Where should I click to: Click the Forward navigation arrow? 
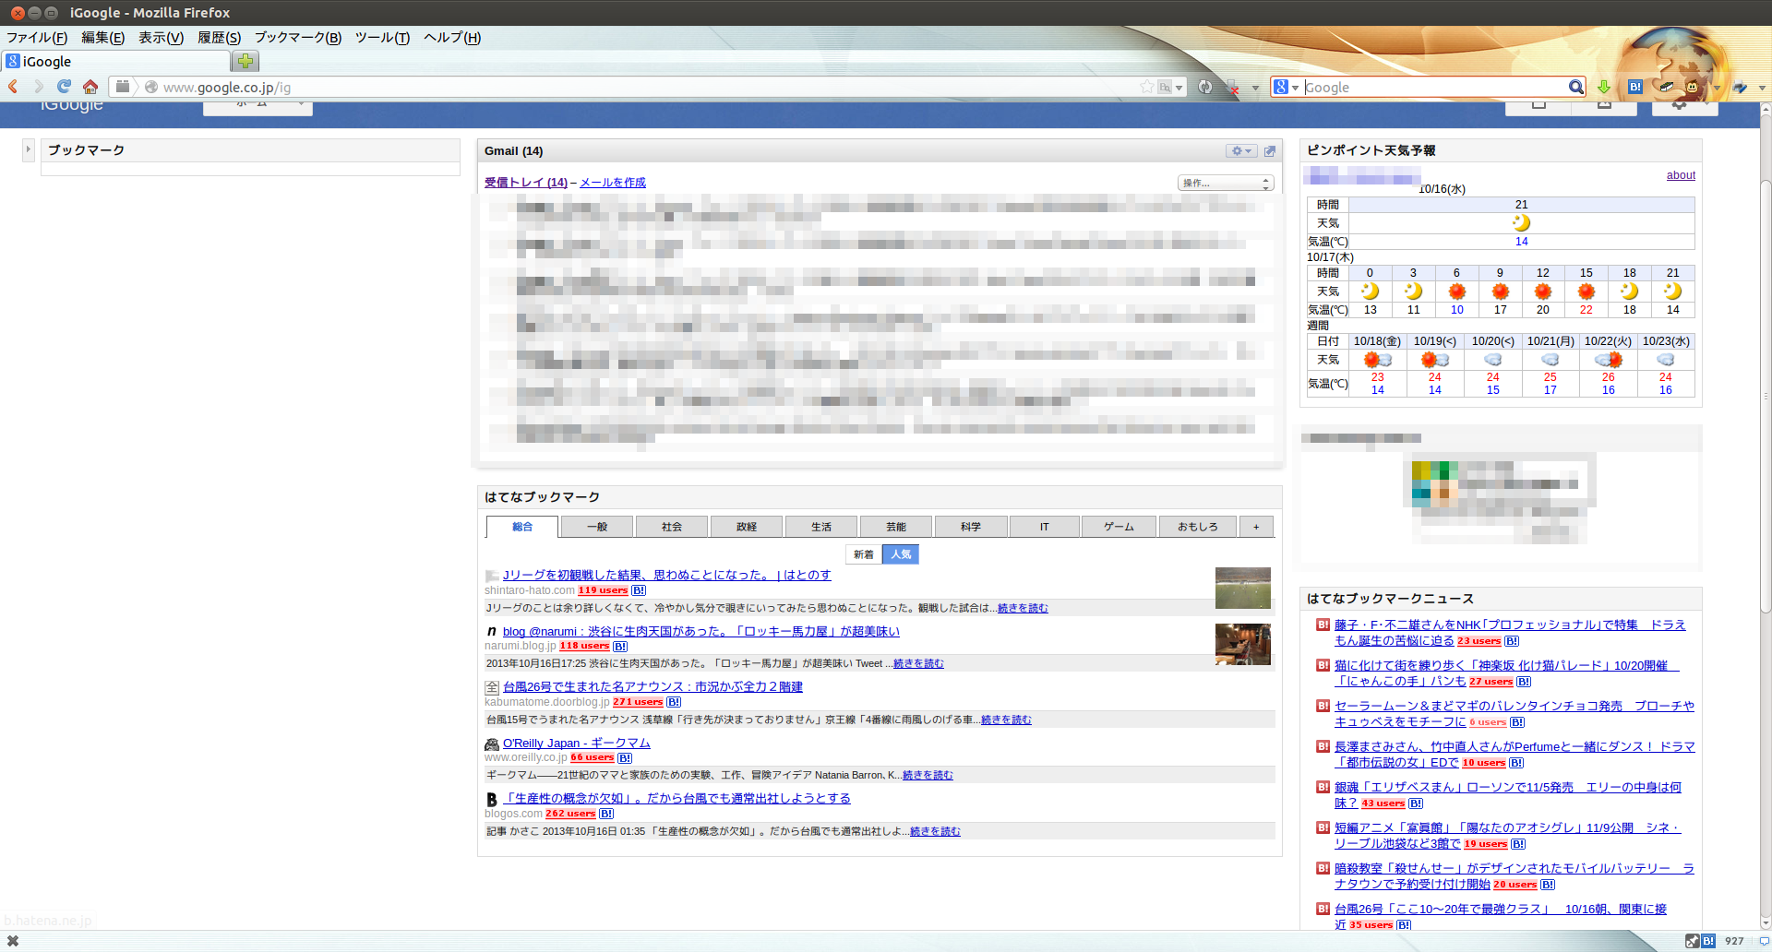[38, 87]
